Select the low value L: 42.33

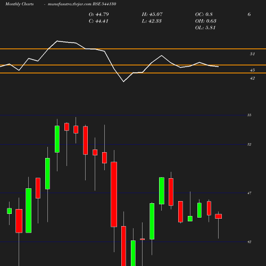tap(152, 21)
